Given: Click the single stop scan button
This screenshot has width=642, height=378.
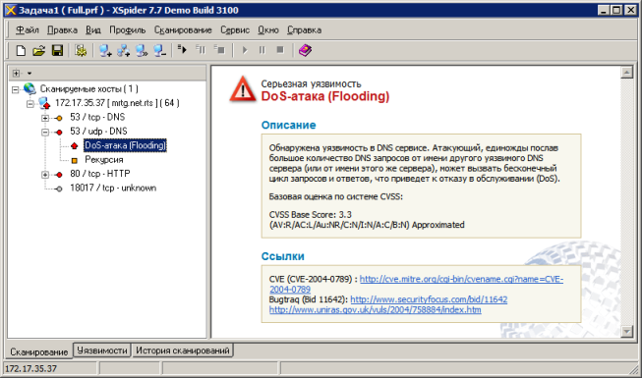Looking at the screenshot, I should point(280,50).
